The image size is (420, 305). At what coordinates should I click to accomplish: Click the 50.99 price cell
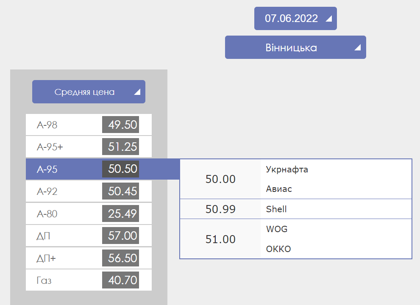tap(220, 209)
